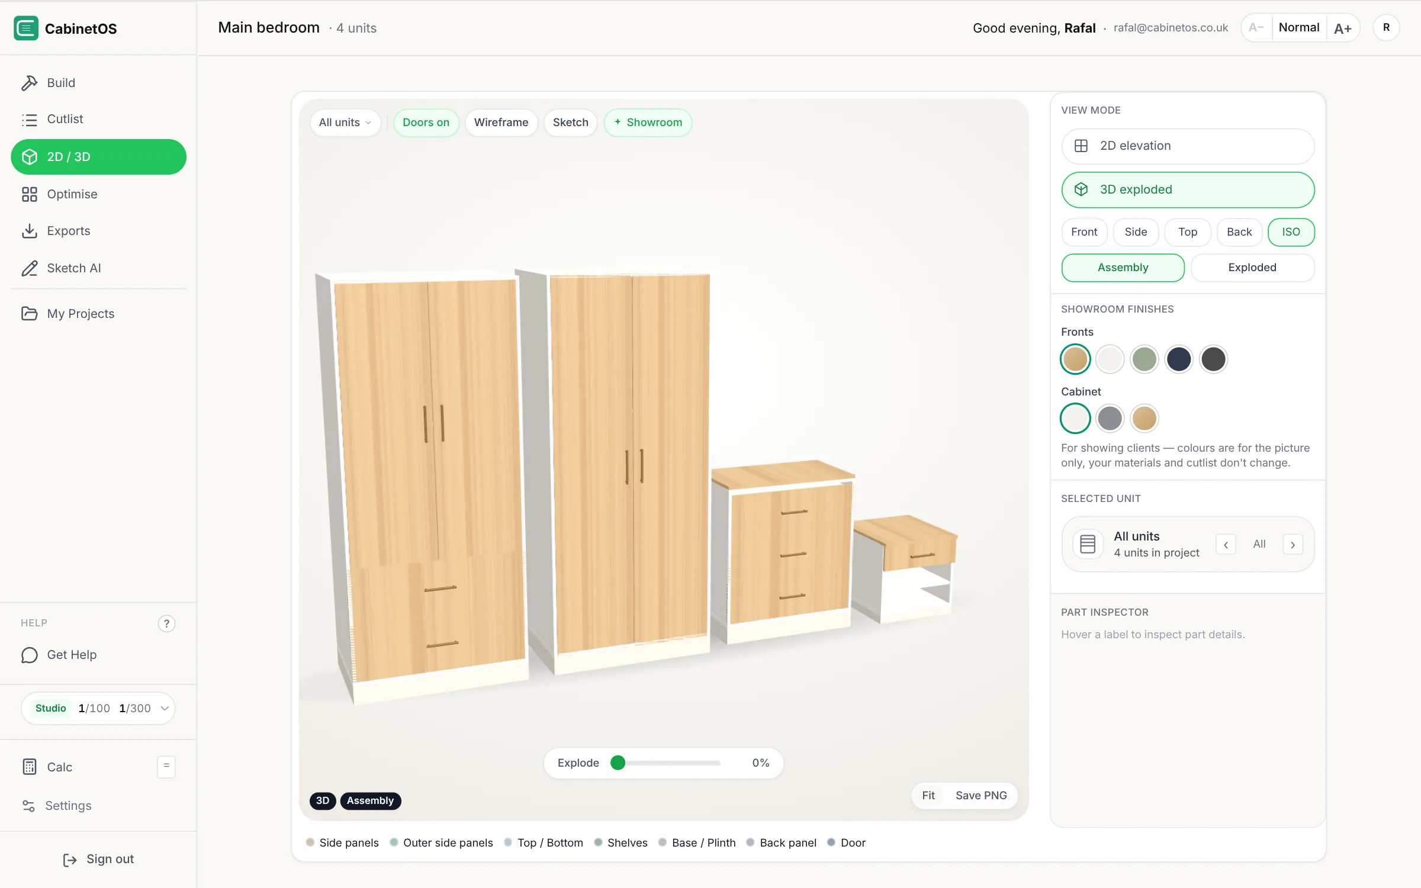The image size is (1421, 888).
Task: Choose the navy blue Fronts swatch
Action: pyautogui.click(x=1179, y=359)
